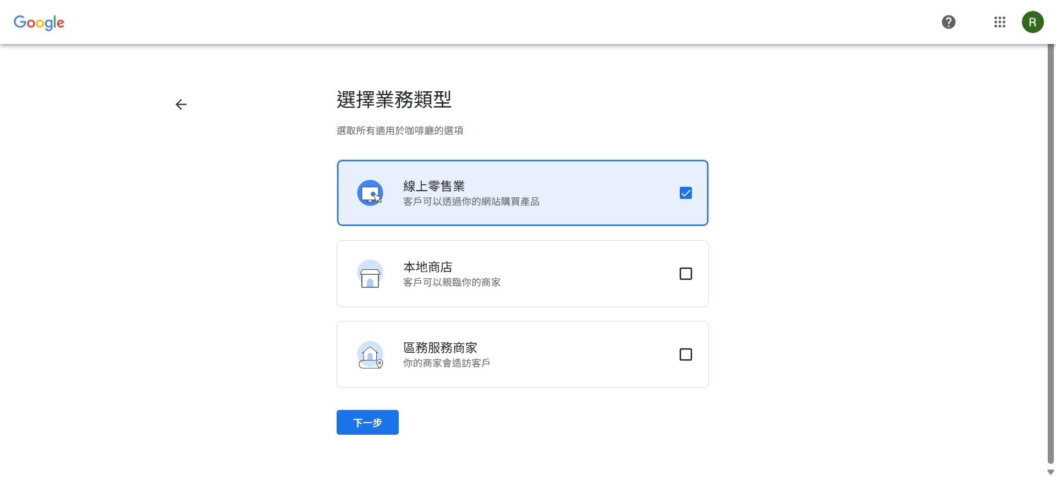Select the 線上零售業 title text
1056x477 pixels.
pos(433,186)
